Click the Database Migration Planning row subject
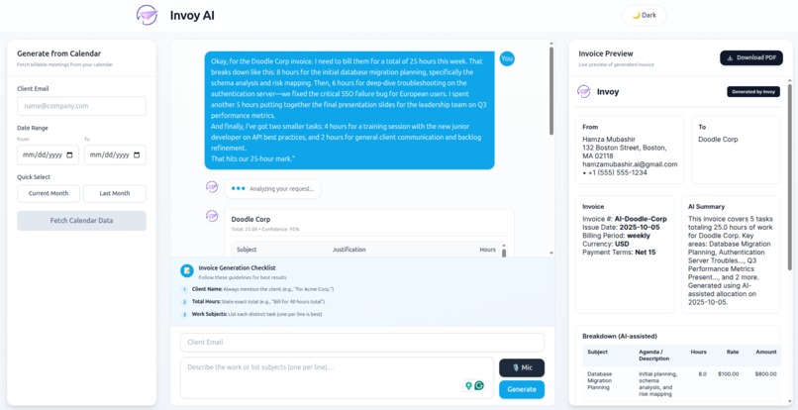The width and height of the screenshot is (798, 410). point(601,380)
